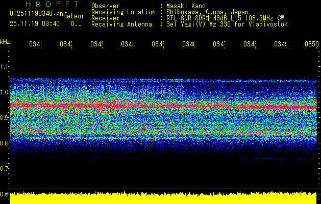This screenshot has height=204, width=321.
Task: Click the 0348 time marker
Action: 250,44
